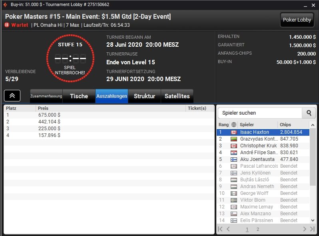Screen dimensions: 319x236
Task: Click the globe country column icon
Action: (x=234, y=125)
